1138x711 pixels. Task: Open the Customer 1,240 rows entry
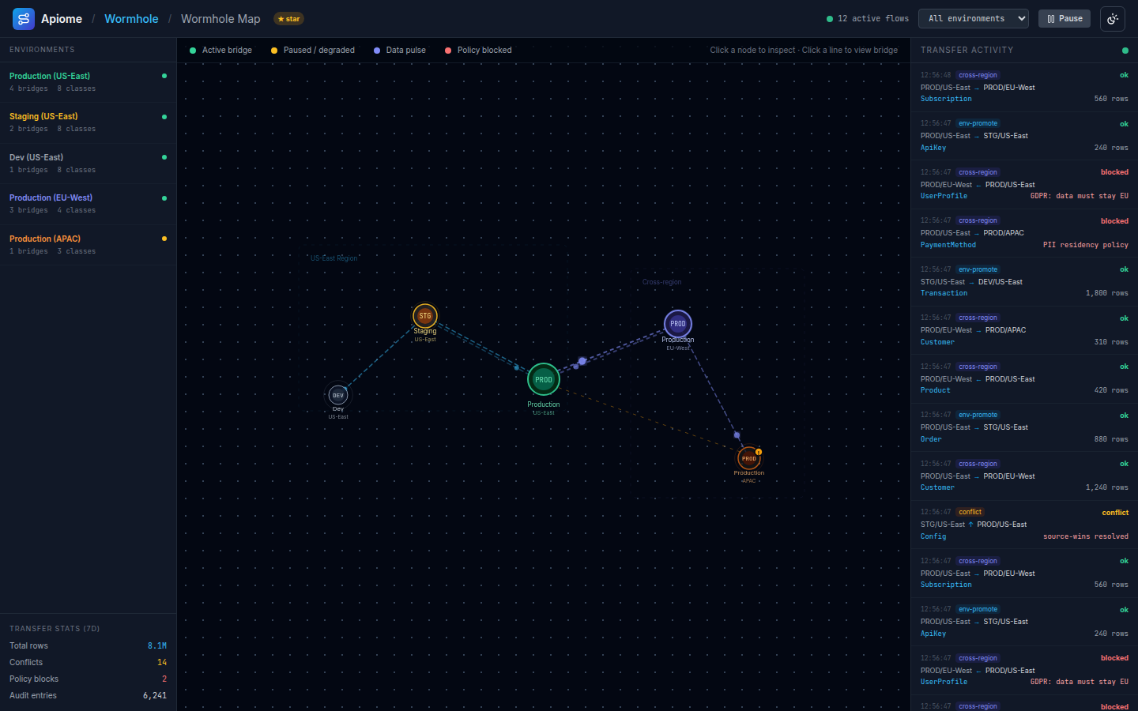coord(1024,476)
